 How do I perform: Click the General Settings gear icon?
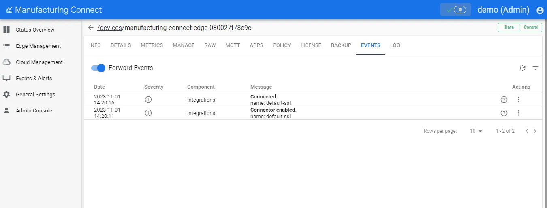[x=6, y=94]
